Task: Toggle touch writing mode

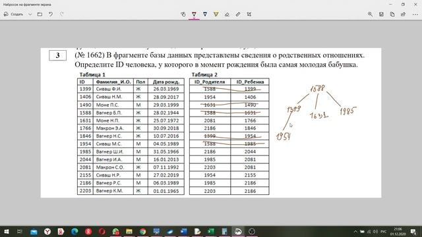Action: (183, 14)
